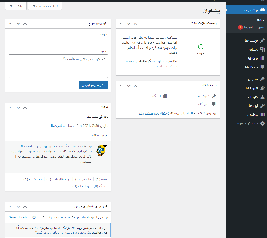
Task: Click the green site health status circle
Action: pos(201,46)
